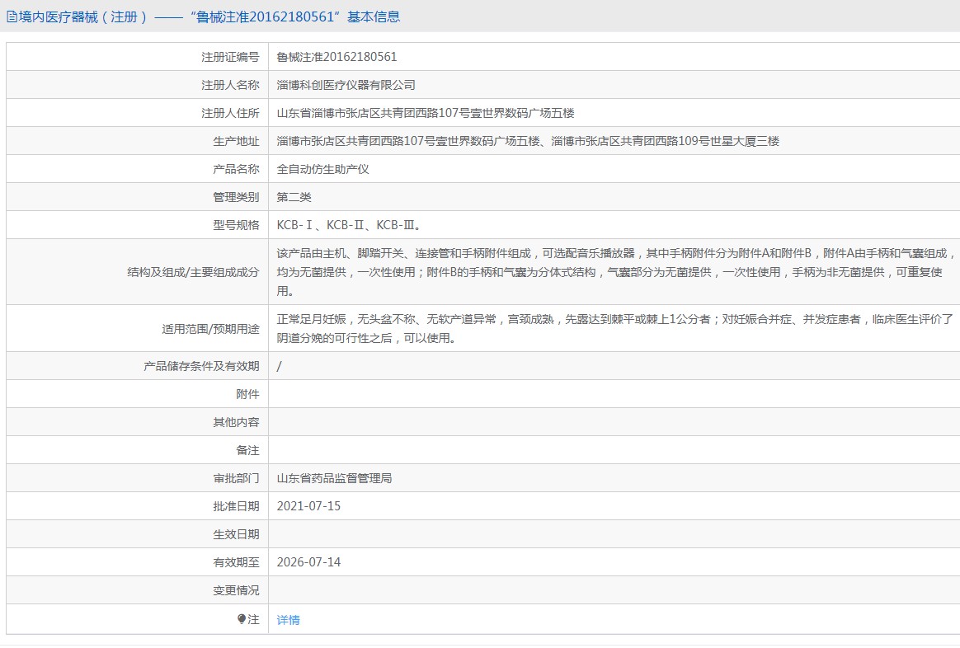This screenshot has width=960, height=648.
Task: Click the 适用范围/预期用途 label
Action: pos(210,329)
